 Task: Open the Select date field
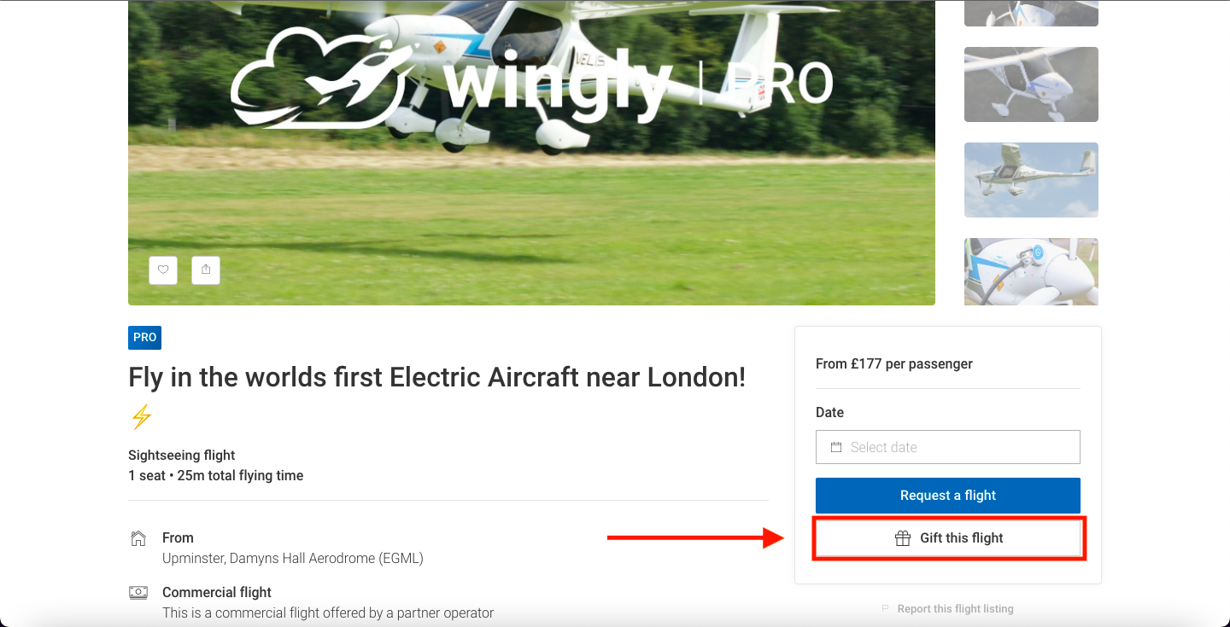point(948,447)
